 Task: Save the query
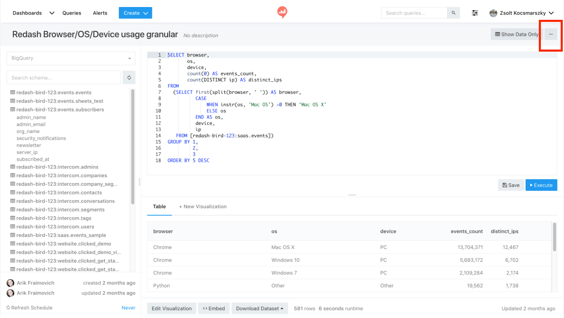(x=511, y=185)
